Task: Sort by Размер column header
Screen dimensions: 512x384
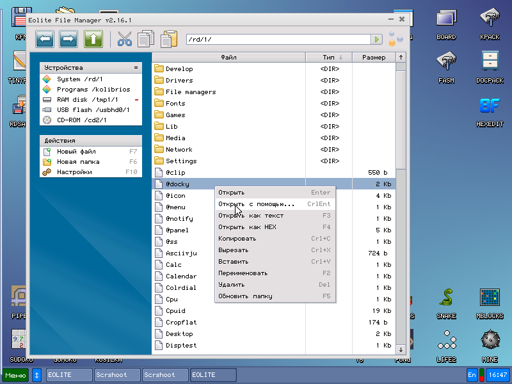Action: tap(374, 58)
